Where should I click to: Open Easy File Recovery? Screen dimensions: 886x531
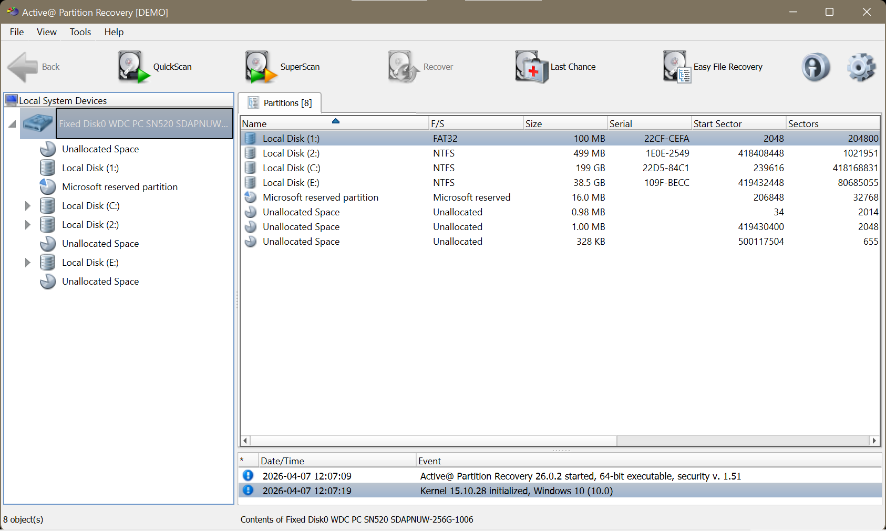tap(713, 67)
